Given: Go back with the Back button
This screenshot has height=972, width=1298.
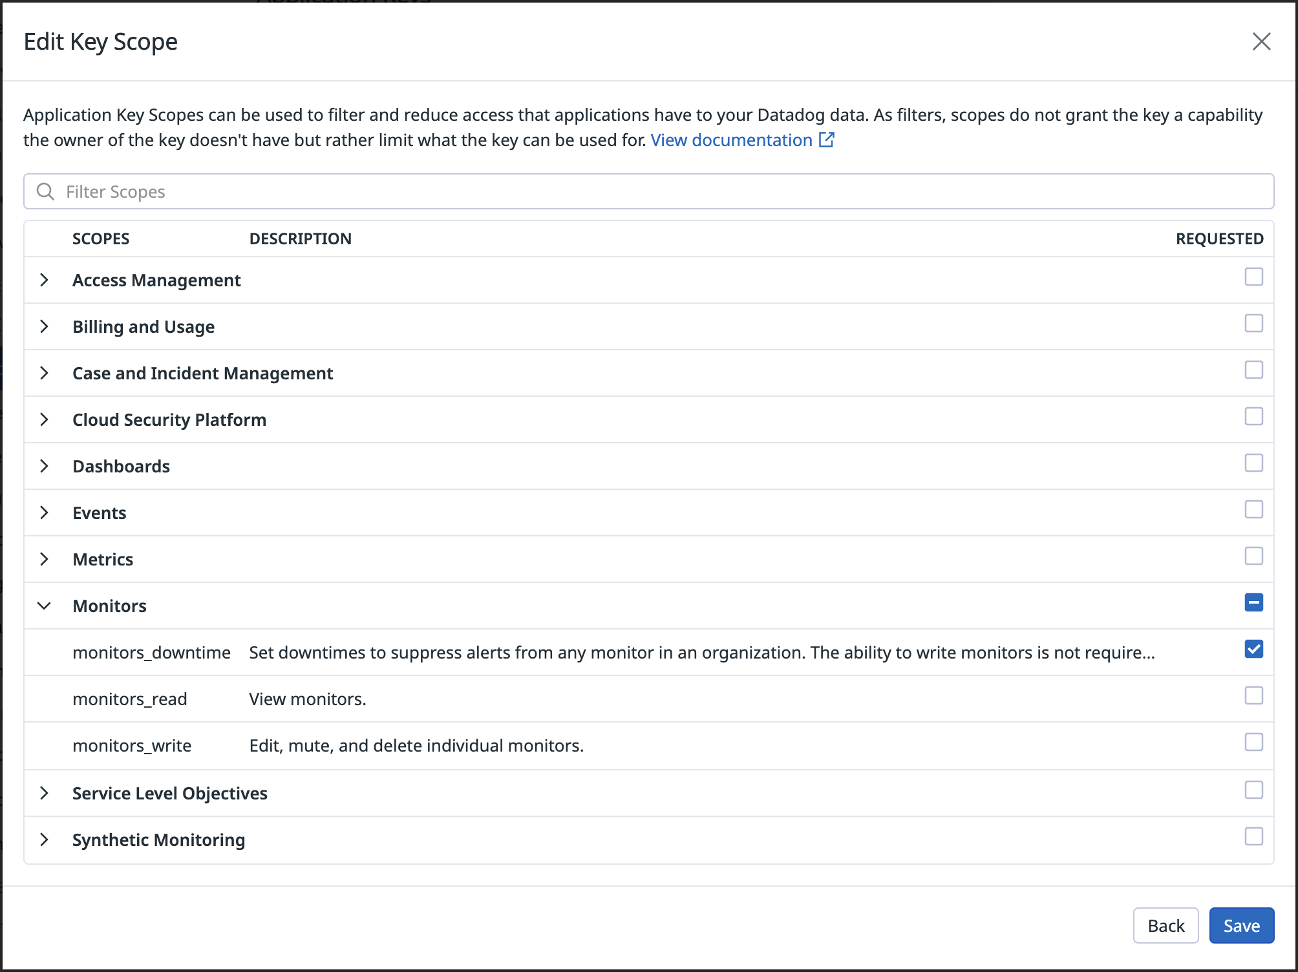Looking at the screenshot, I should click(x=1165, y=925).
